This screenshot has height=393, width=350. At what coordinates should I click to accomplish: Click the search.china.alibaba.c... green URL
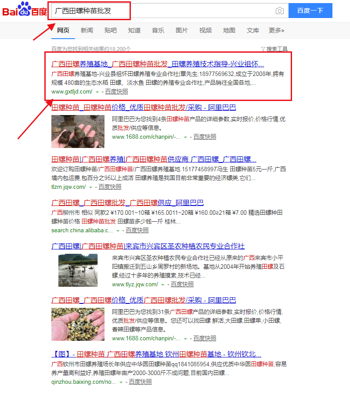coord(82,230)
